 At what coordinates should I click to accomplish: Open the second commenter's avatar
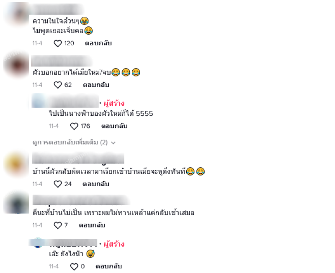pos(17,64)
